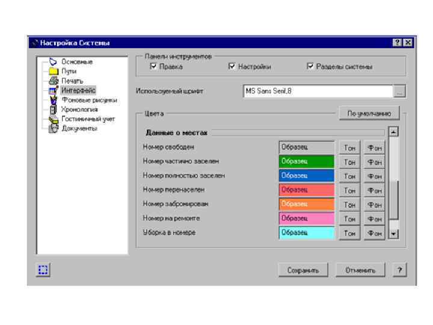This screenshot has height=325, width=433.
Task: Click the title bar question mark help icon
Action: pyautogui.click(x=397, y=43)
